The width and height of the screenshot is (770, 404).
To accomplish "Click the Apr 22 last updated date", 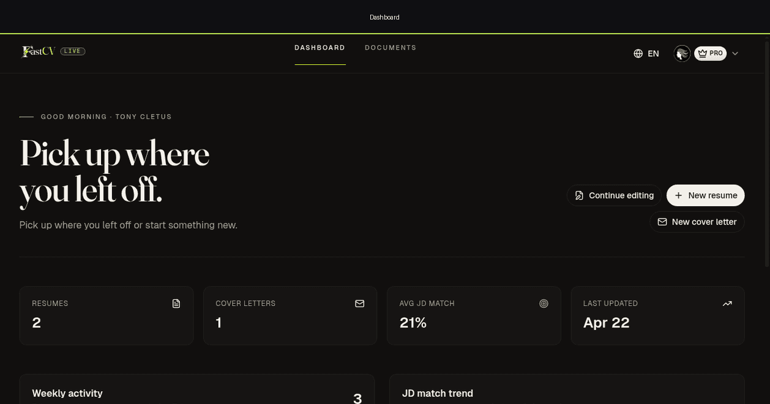I will click(x=607, y=323).
